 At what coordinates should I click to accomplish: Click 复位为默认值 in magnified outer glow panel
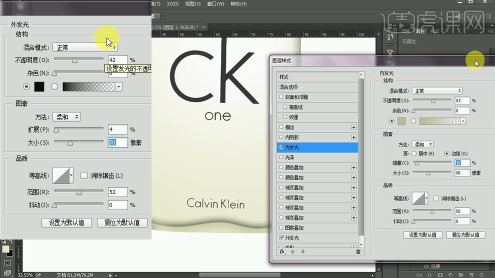(122, 222)
